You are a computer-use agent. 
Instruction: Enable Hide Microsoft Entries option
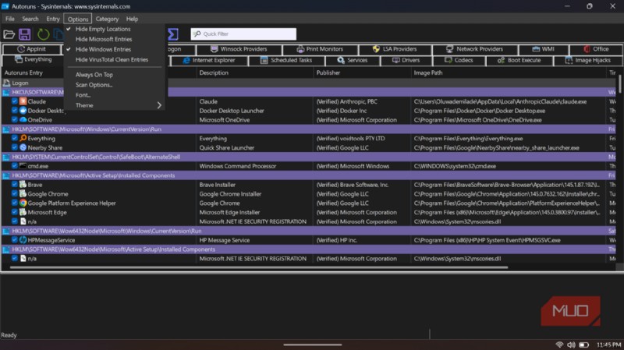[114, 39]
